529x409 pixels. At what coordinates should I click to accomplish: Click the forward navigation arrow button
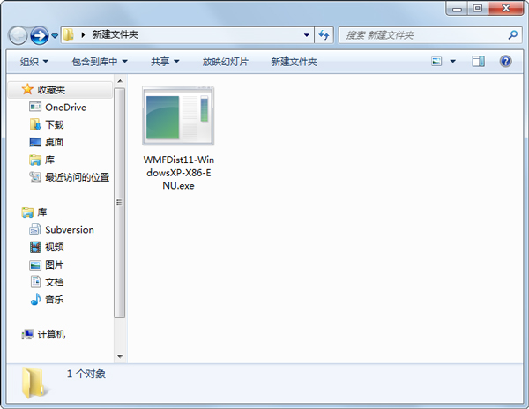click(40, 35)
